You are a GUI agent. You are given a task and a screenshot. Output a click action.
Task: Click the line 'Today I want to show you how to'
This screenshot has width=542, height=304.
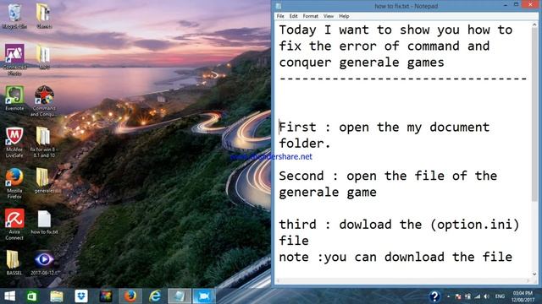(x=395, y=30)
